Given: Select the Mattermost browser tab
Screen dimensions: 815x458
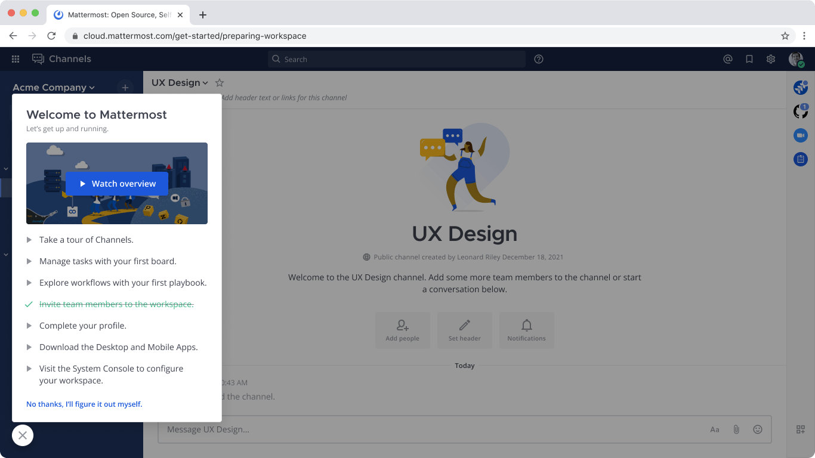Looking at the screenshot, I should pos(118,15).
